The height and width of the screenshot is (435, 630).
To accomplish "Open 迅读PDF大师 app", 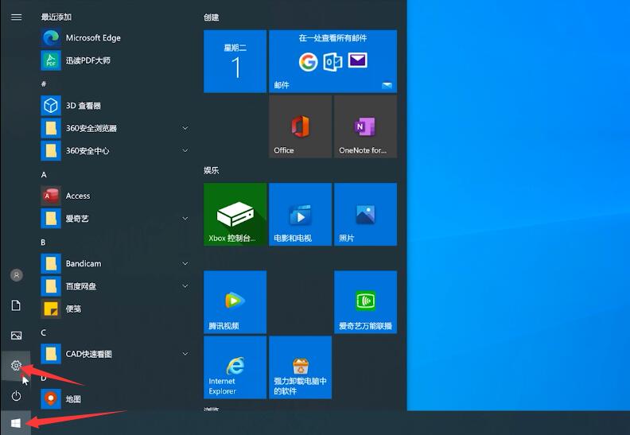I will 115,60.
